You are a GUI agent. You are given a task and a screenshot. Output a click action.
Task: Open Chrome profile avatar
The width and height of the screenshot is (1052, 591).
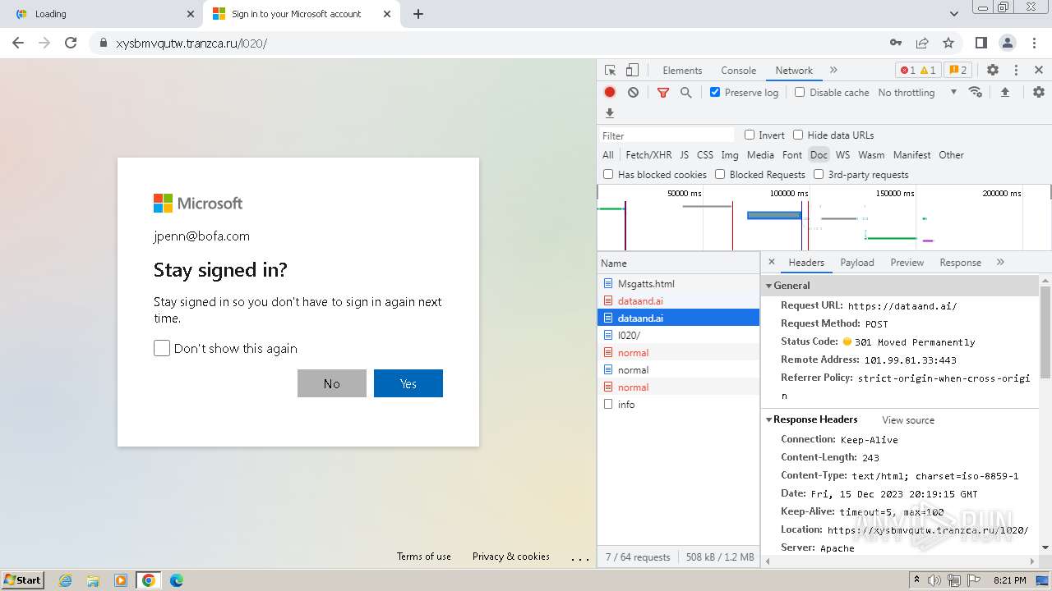point(1007,43)
